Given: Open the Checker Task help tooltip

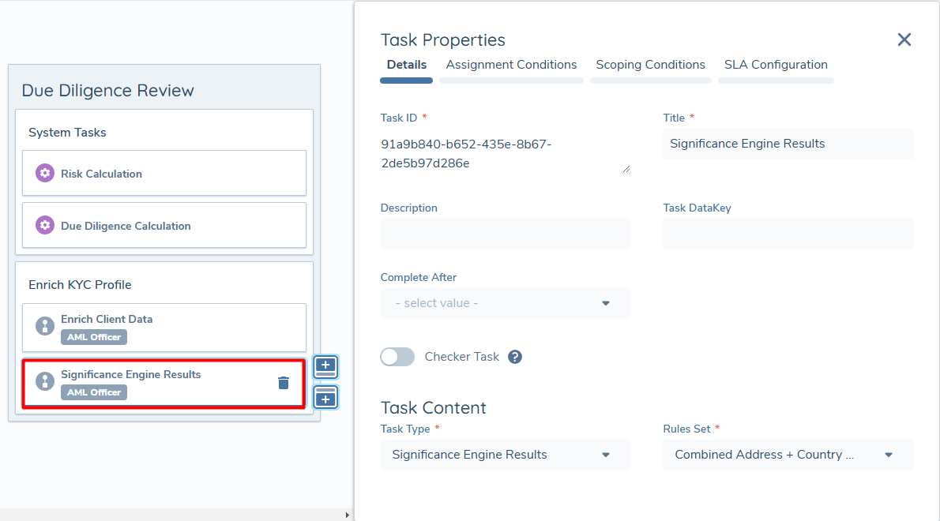Looking at the screenshot, I should coord(514,357).
